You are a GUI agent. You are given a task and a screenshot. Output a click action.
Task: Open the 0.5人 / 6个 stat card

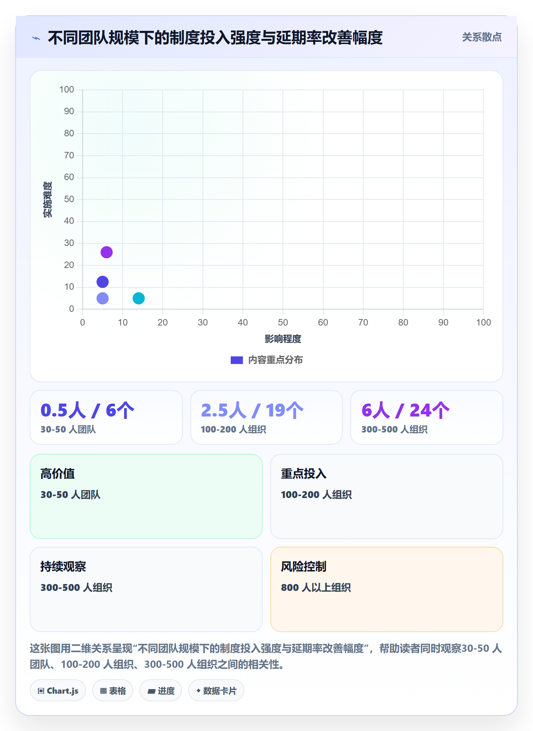[x=106, y=417]
